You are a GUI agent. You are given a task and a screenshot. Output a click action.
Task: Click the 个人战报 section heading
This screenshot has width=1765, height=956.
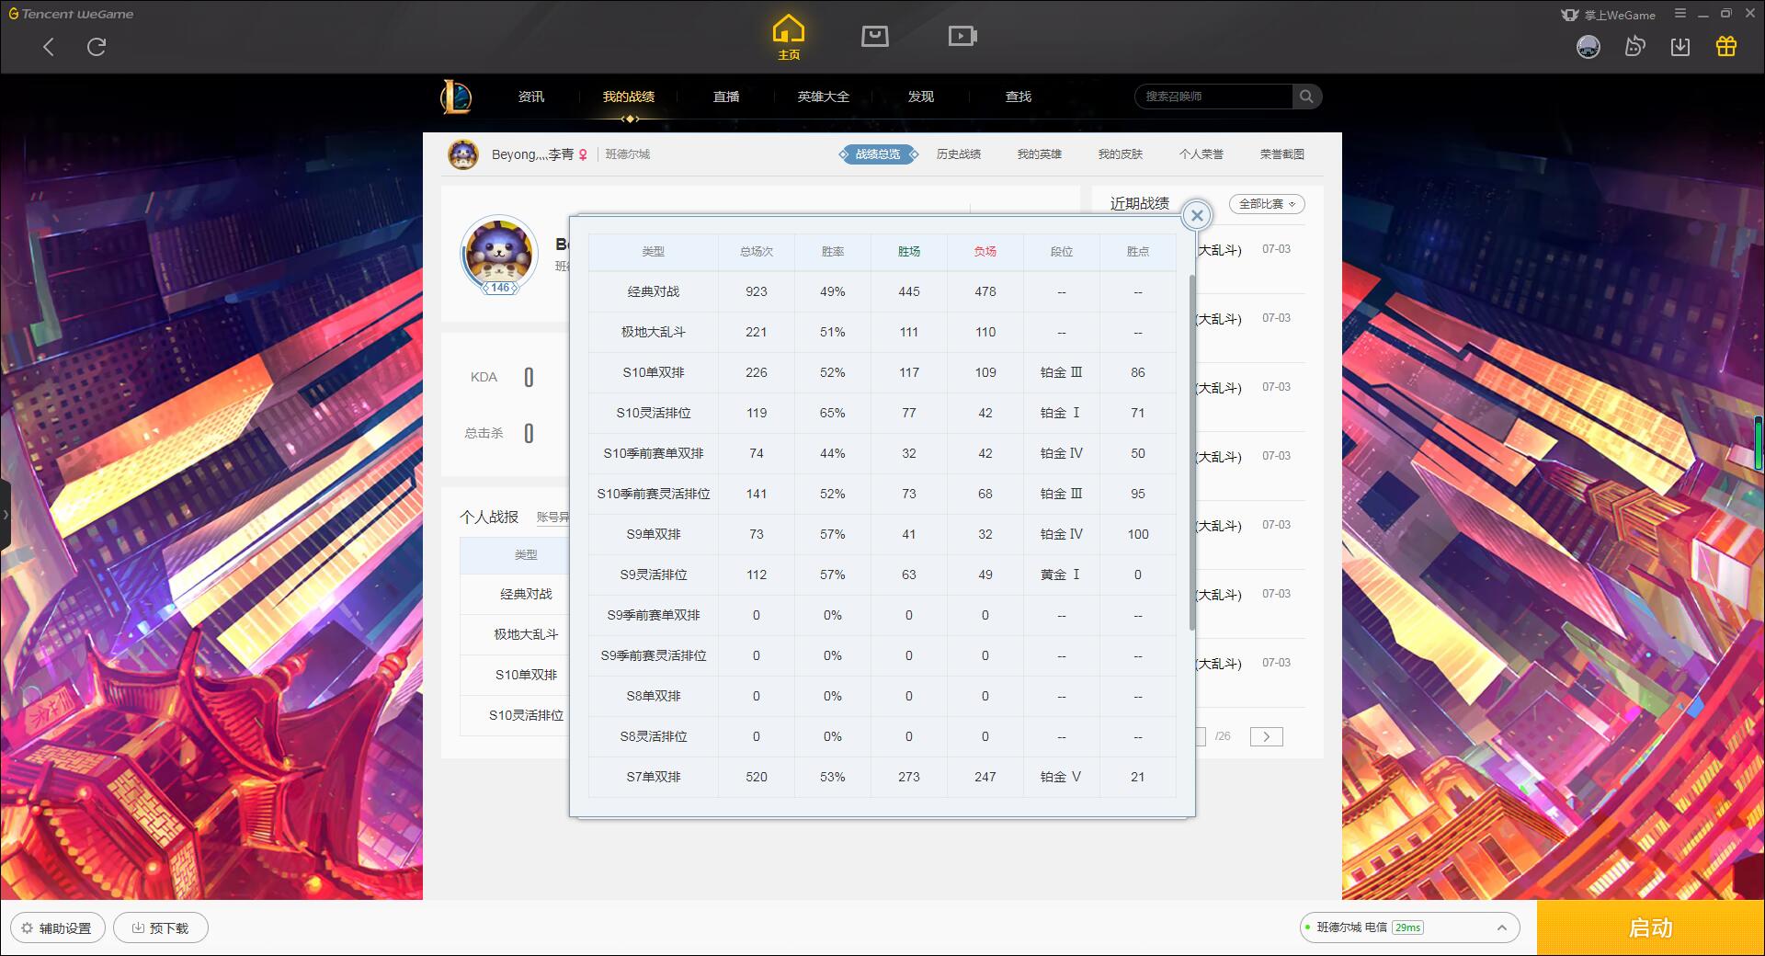coord(489,517)
